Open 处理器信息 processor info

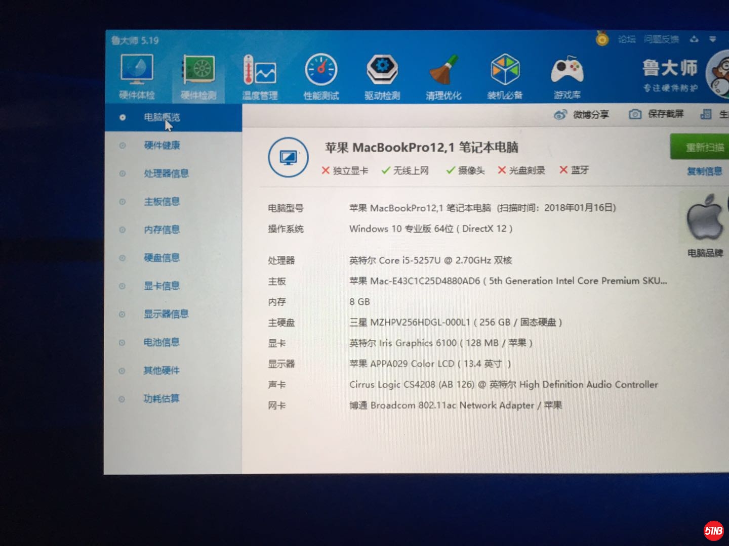tap(166, 173)
